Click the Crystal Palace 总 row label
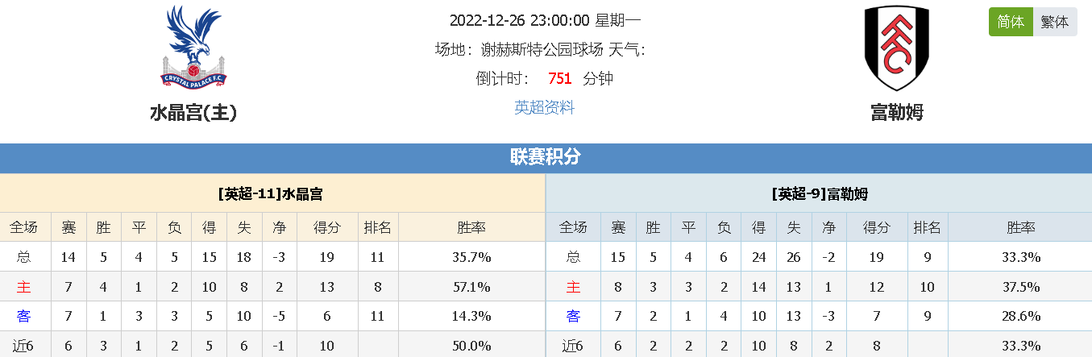Image resolution: width=1092 pixels, height=357 pixels. [x=23, y=258]
